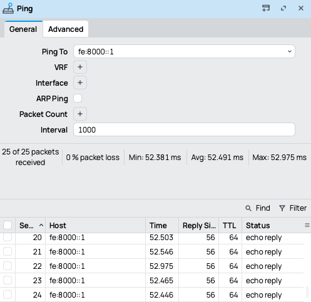Click the Filter funnel icon
This screenshot has width=311, height=302.
click(x=282, y=208)
